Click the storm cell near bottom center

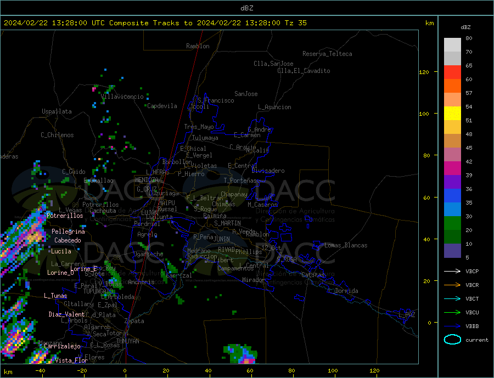coord(240,354)
